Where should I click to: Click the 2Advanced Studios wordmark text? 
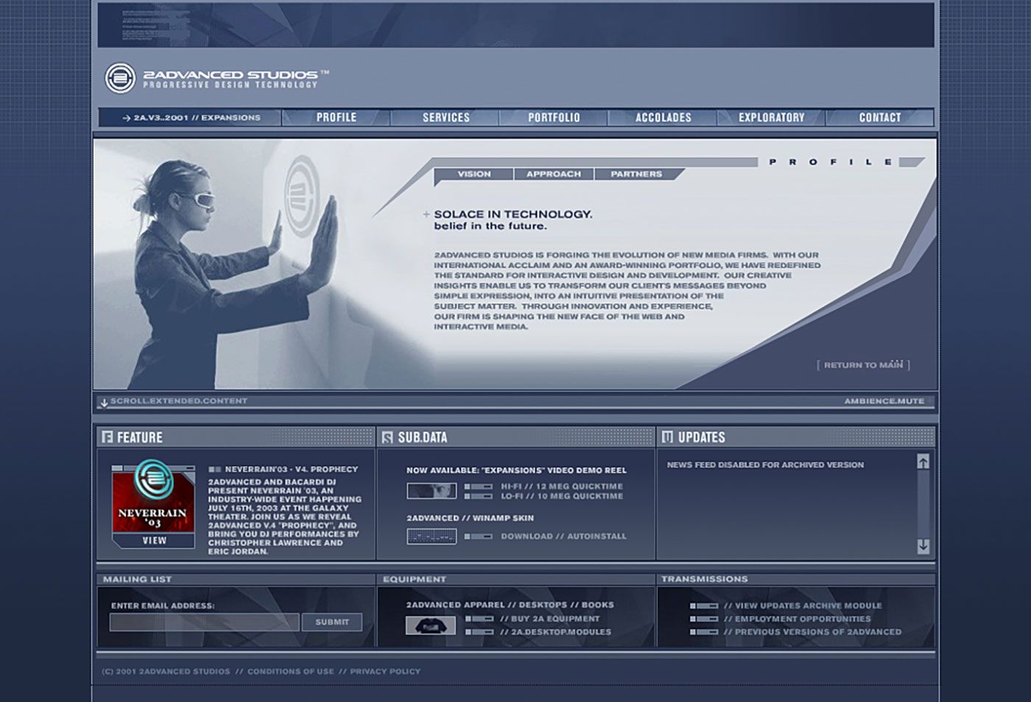click(231, 74)
